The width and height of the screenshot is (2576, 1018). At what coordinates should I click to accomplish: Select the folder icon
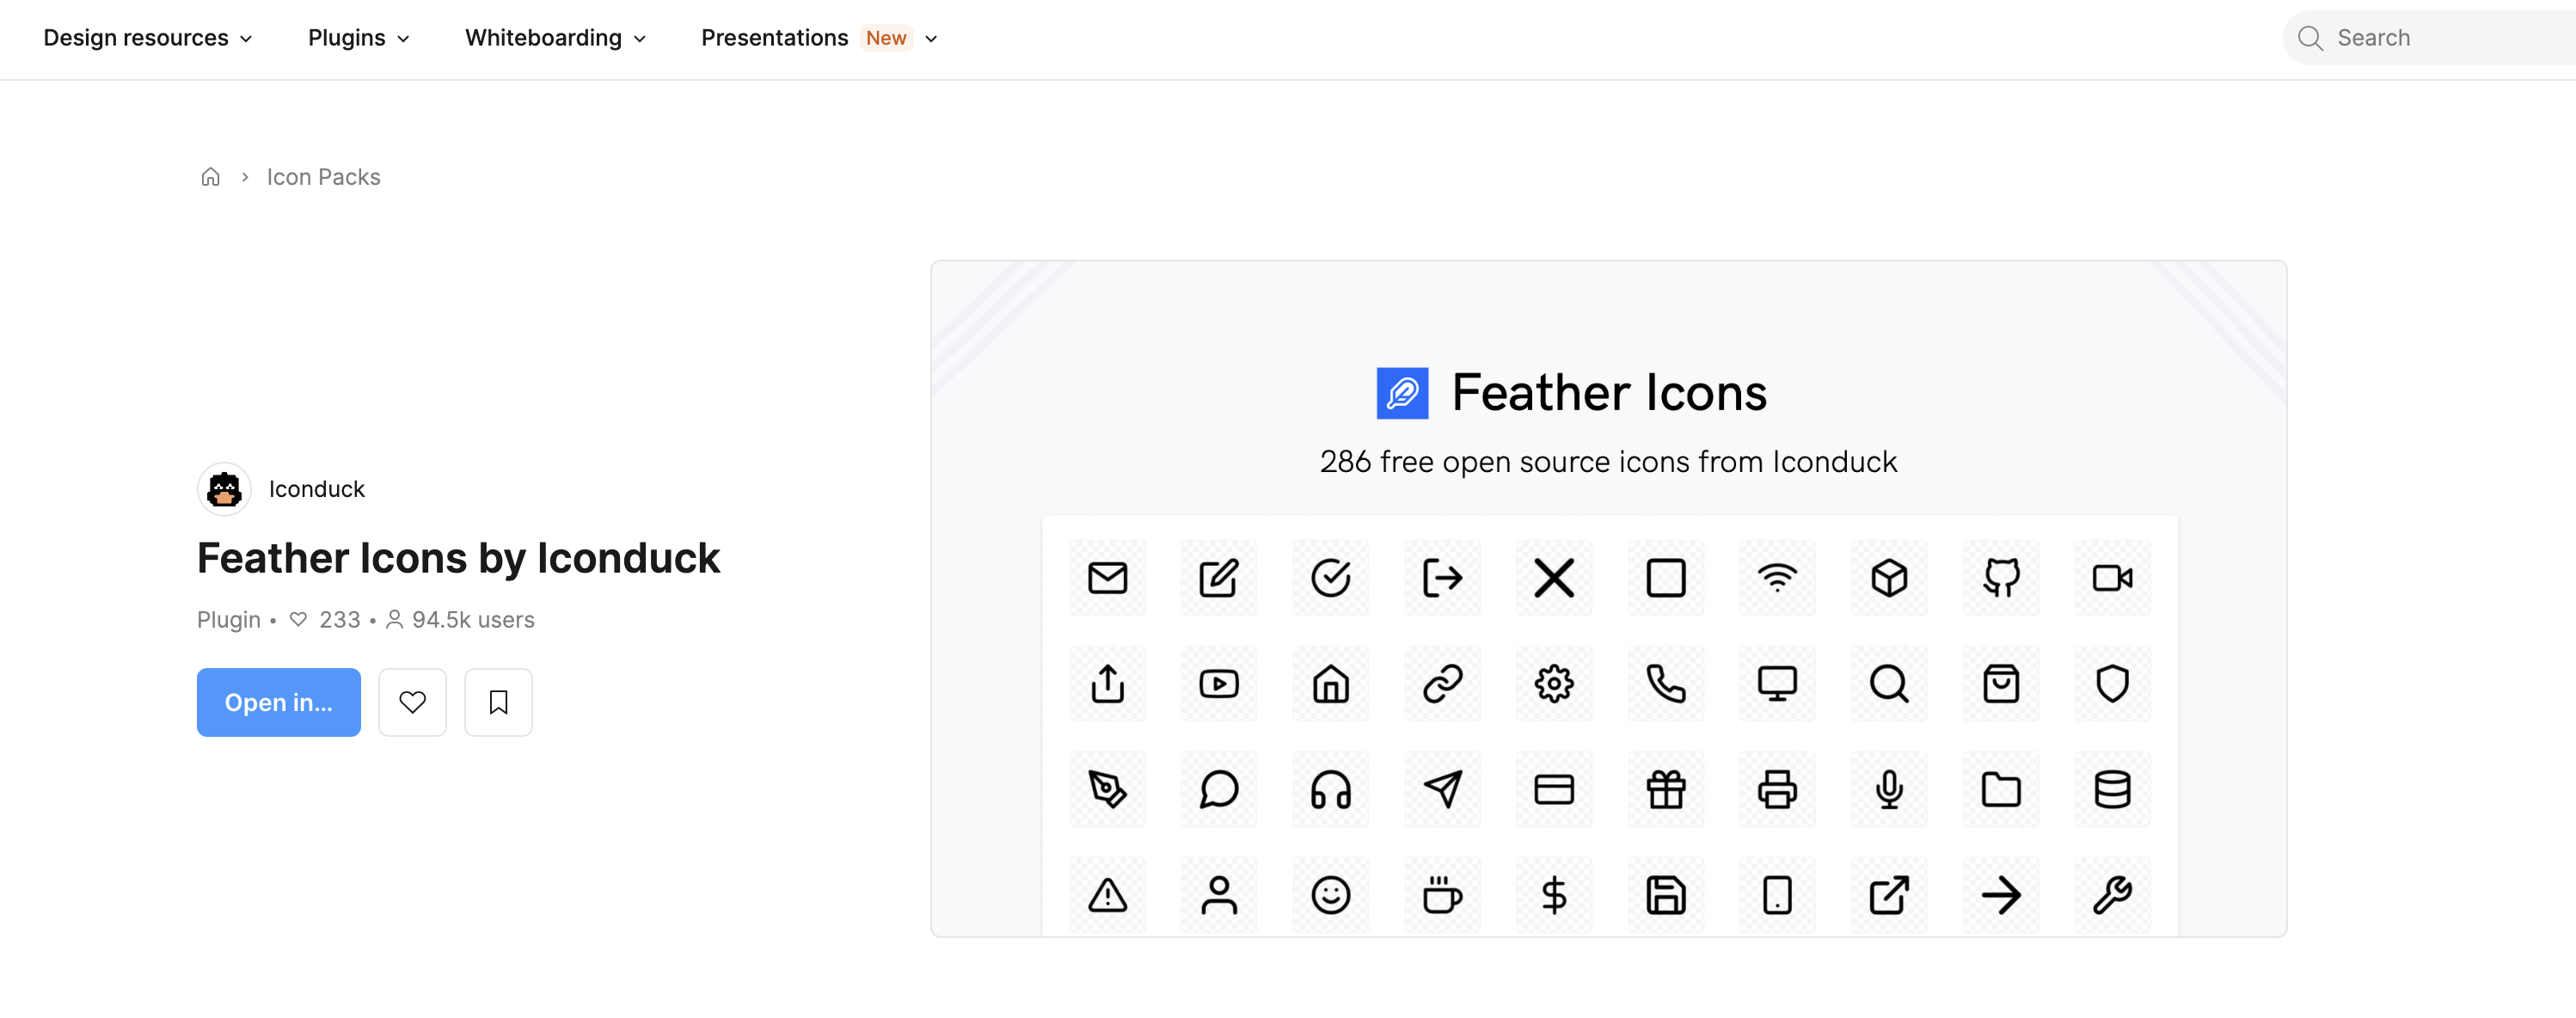[2001, 790]
